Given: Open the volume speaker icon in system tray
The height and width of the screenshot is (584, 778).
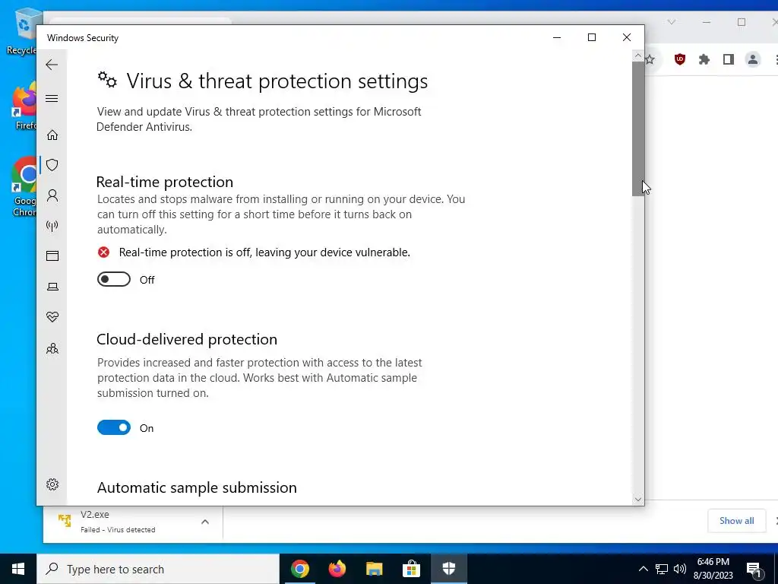Looking at the screenshot, I should pos(680,569).
